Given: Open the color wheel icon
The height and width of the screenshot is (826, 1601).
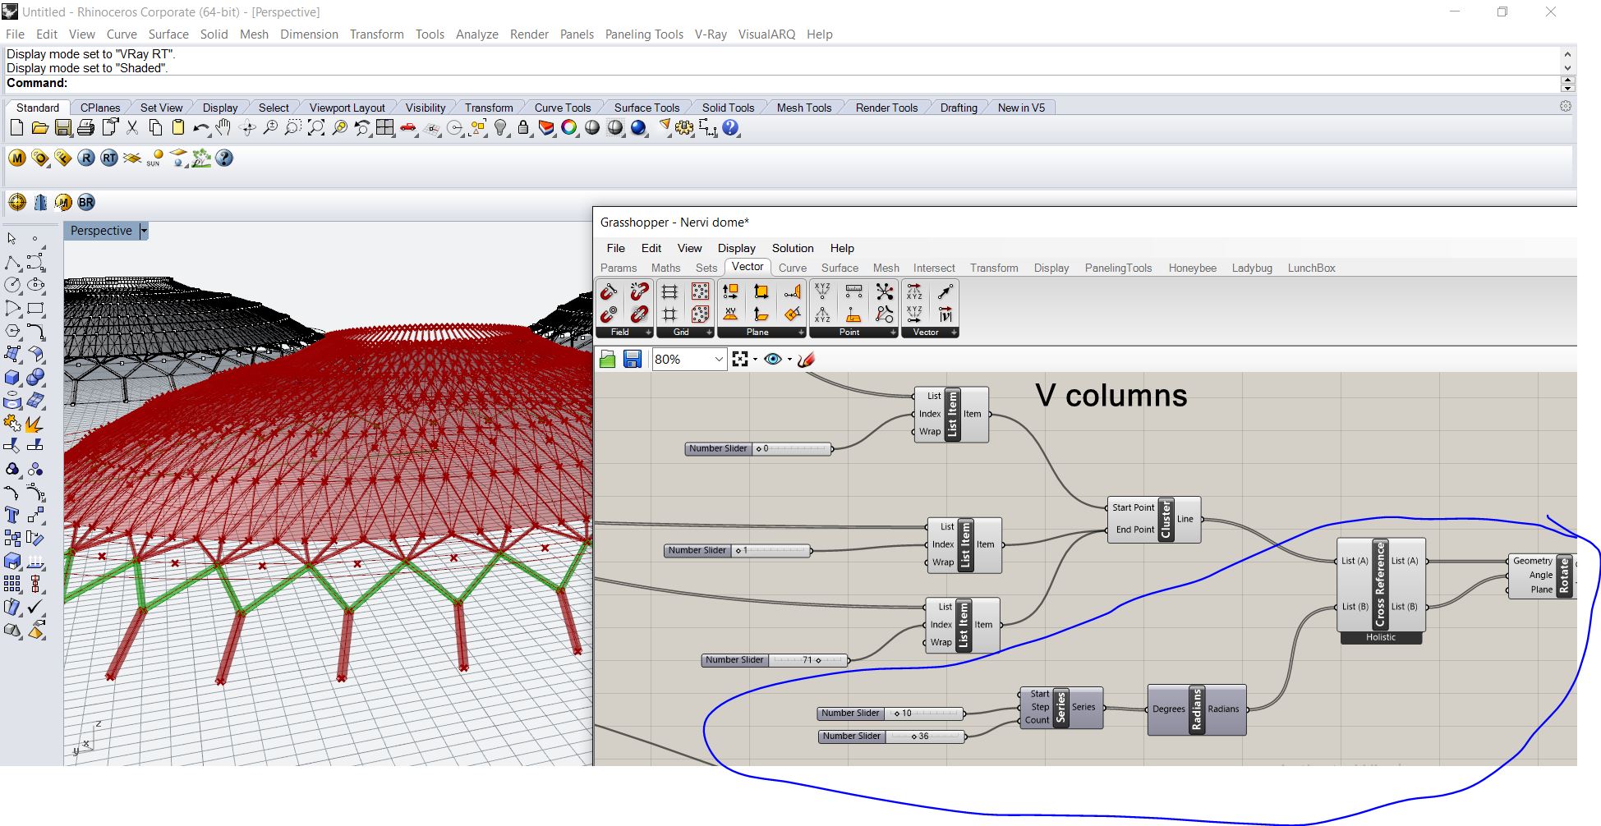Looking at the screenshot, I should coord(569,128).
